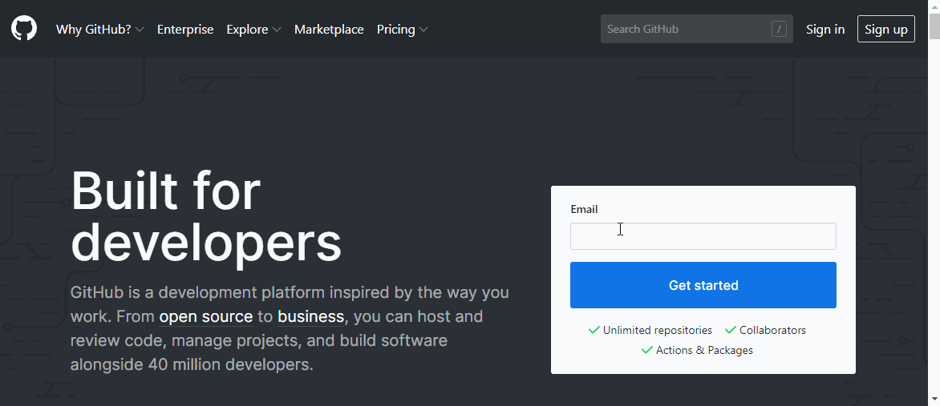The image size is (940, 406).
Task: Click the GitHub Octocat logo
Action: pyautogui.click(x=24, y=29)
